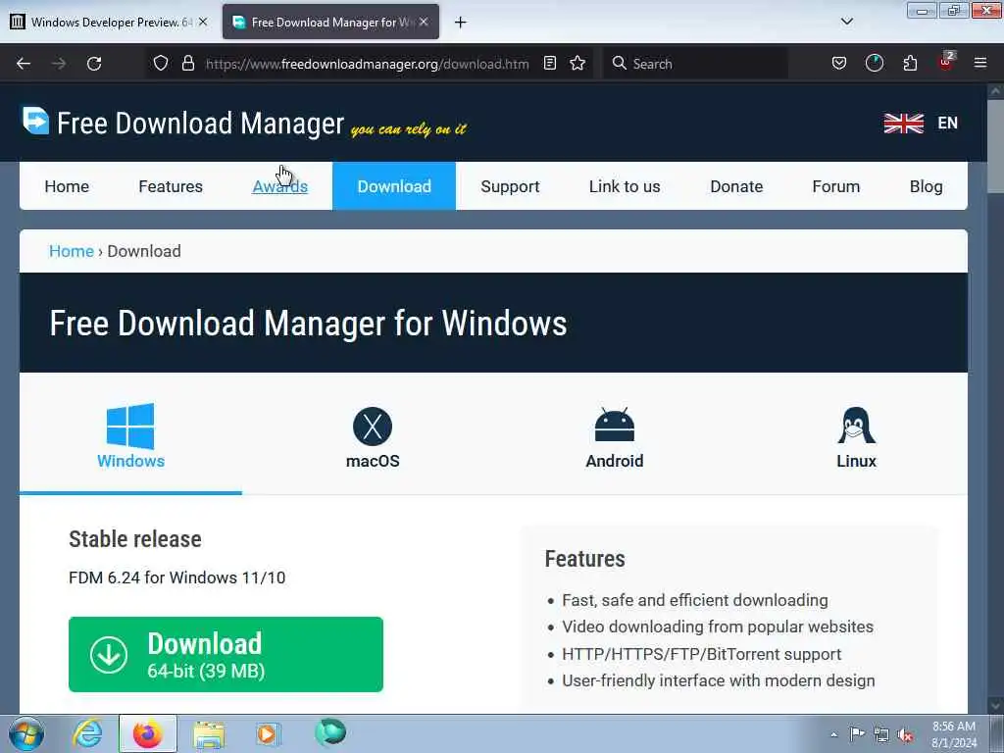This screenshot has width=1004, height=753.
Task: Toggle reader view icon in address bar
Action: 549,64
